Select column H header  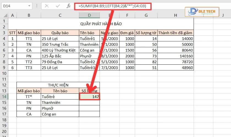175,15
